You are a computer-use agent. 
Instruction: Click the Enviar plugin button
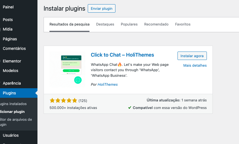click(101, 9)
